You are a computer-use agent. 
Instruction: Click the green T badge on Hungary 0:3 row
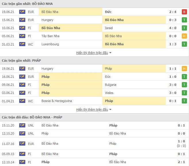click(x=184, y=20)
